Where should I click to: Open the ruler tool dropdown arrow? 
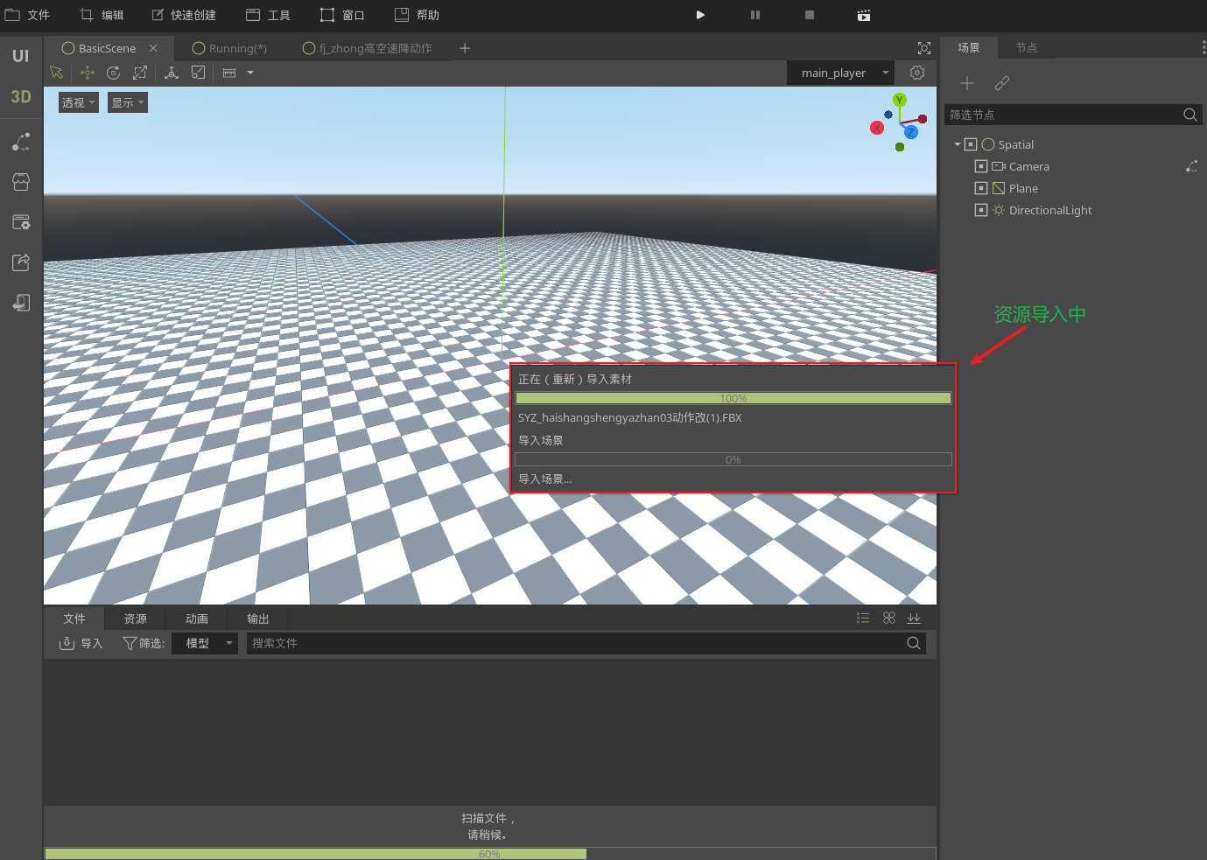click(x=250, y=73)
